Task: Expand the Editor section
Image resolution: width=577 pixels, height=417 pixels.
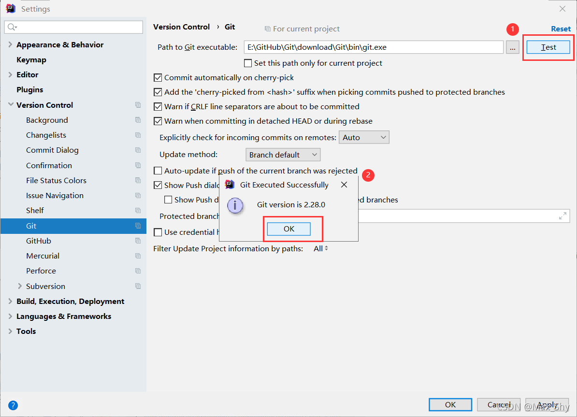Action: pyautogui.click(x=10, y=74)
